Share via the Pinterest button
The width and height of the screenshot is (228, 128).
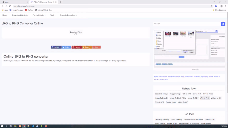pyautogui.click(x=77, y=47)
